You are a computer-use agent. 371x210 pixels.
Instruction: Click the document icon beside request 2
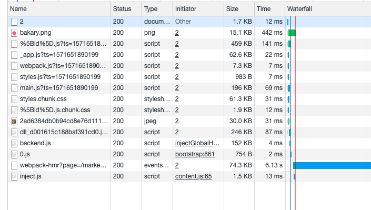click(14, 22)
